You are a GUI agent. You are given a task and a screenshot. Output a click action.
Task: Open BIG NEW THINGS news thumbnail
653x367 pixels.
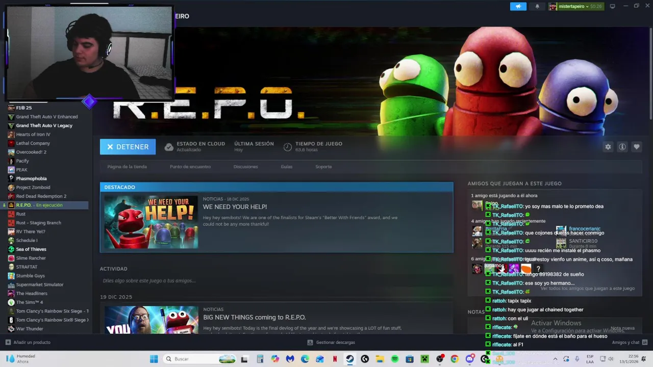pos(151,320)
